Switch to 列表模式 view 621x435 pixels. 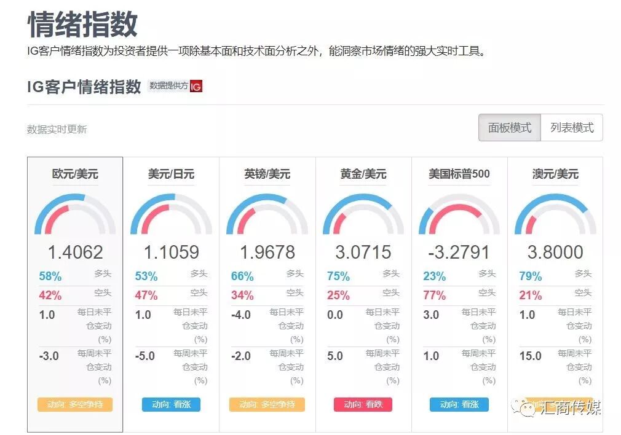(x=571, y=127)
